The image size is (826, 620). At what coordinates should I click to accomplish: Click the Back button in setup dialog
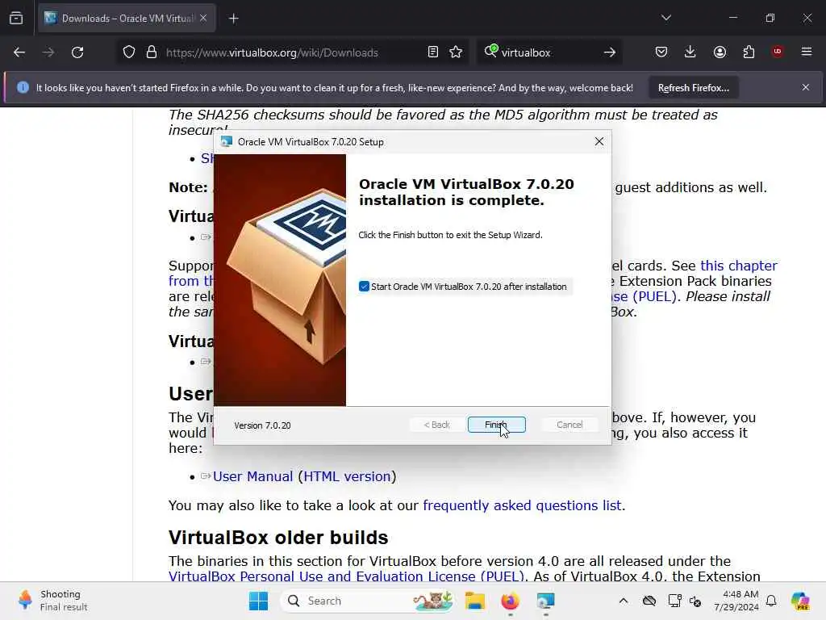(x=436, y=425)
